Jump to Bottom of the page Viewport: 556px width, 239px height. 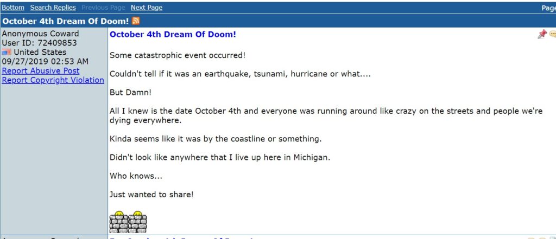(13, 8)
